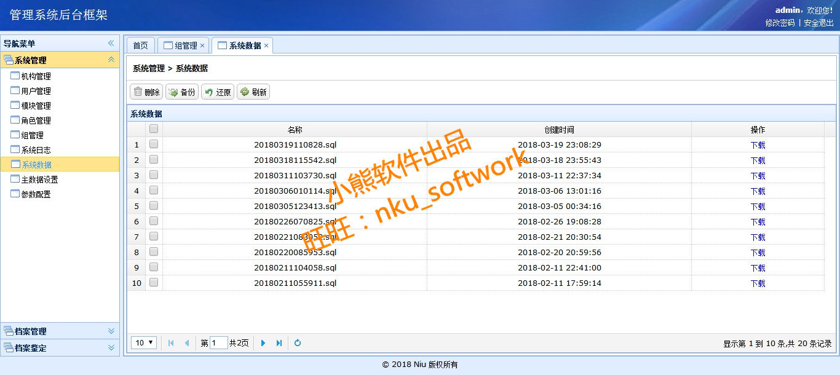Click 下载 link for 20180318115542.sql
The height and width of the screenshot is (375, 840).
pyautogui.click(x=758, y=160)
